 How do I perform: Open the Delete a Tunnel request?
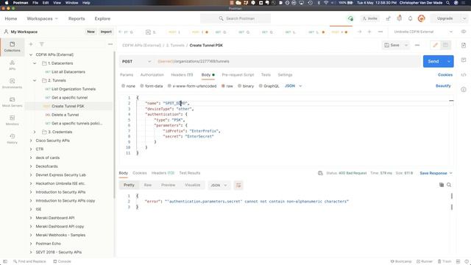click(x=65, y=115)
